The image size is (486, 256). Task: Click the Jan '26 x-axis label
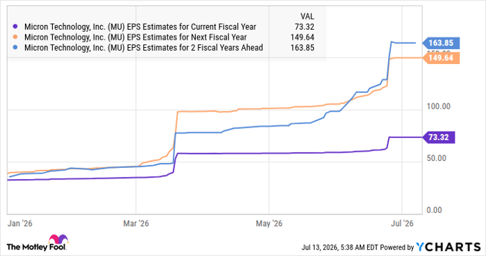tap(20, 223)
